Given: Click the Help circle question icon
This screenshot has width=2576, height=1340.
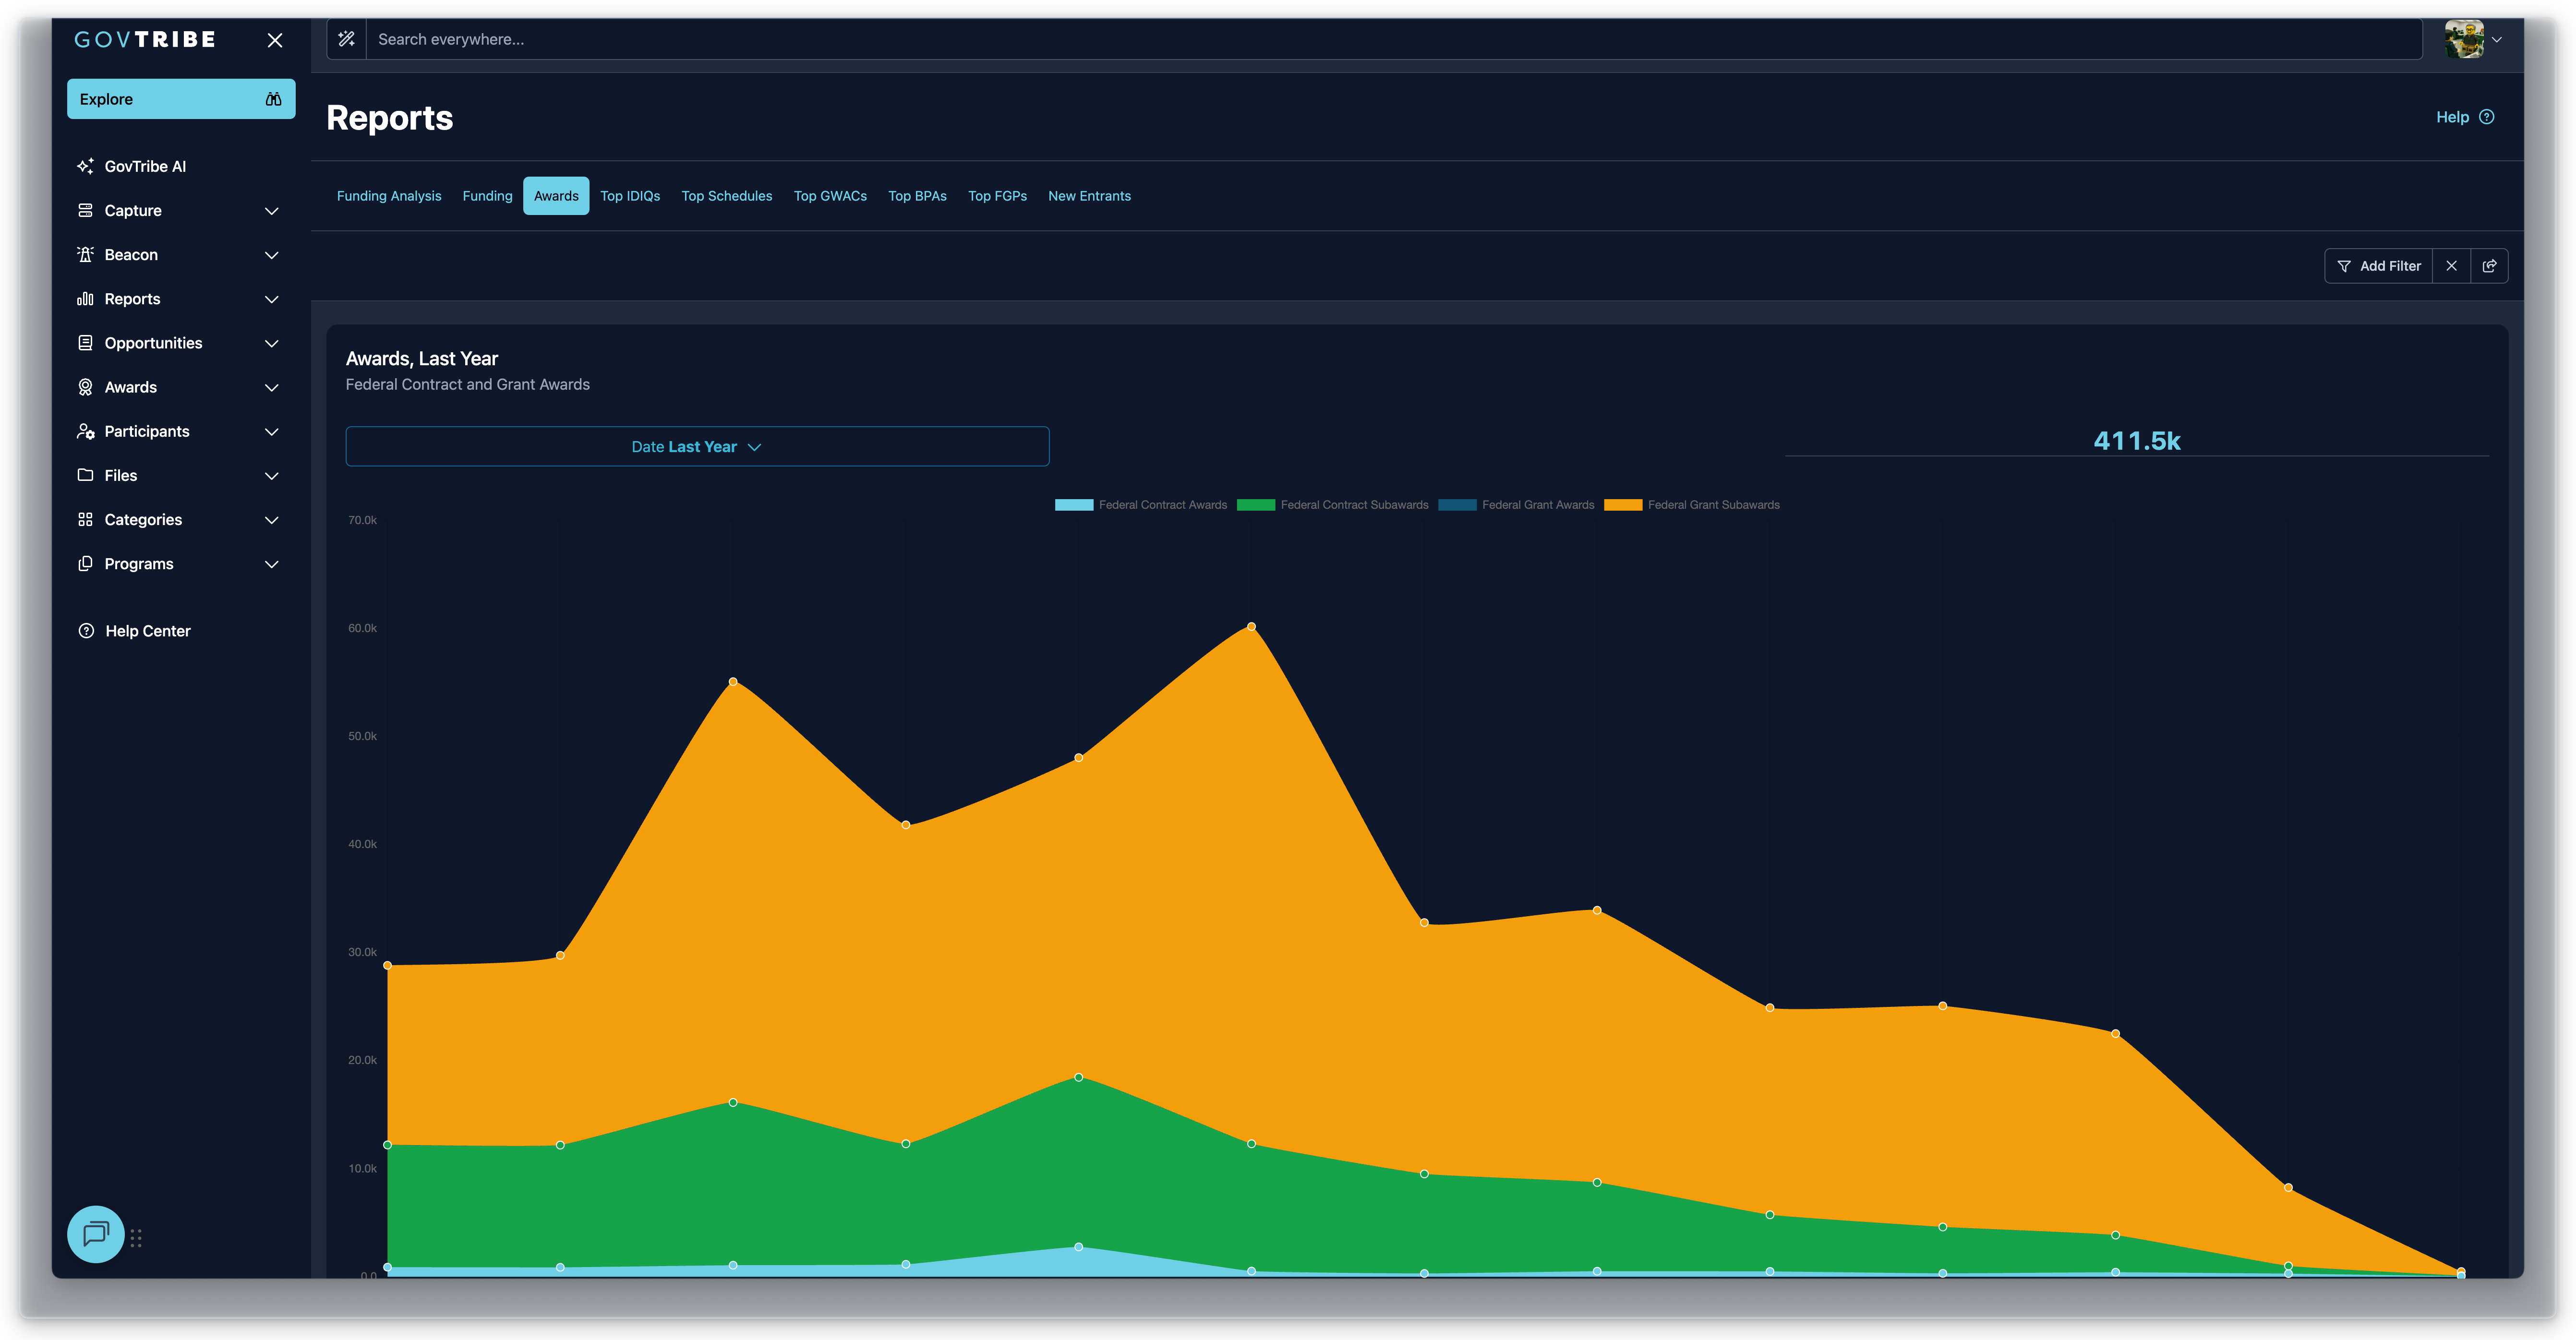Looking at the screenshot, I should click(2487, 117).
